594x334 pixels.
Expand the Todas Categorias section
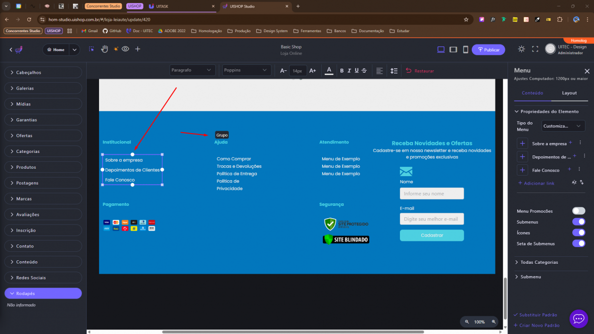click(x=539, y=262)
